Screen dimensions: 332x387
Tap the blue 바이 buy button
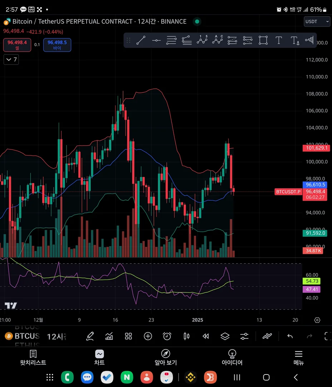(x=57, y=45)
